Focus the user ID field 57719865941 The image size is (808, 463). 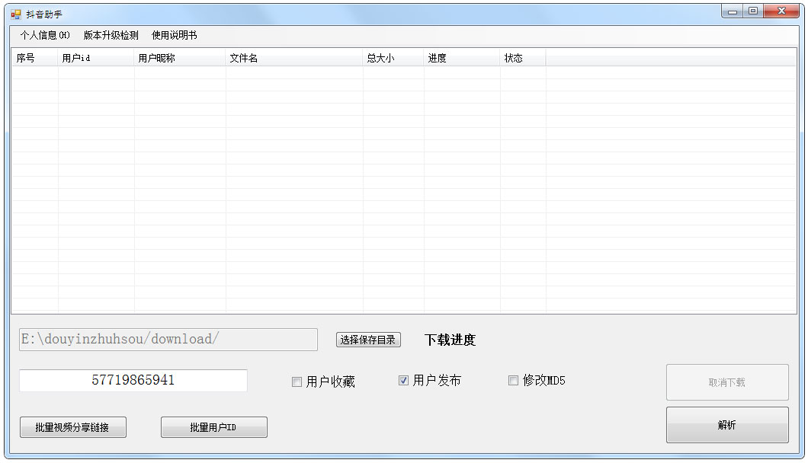point(133,380)
